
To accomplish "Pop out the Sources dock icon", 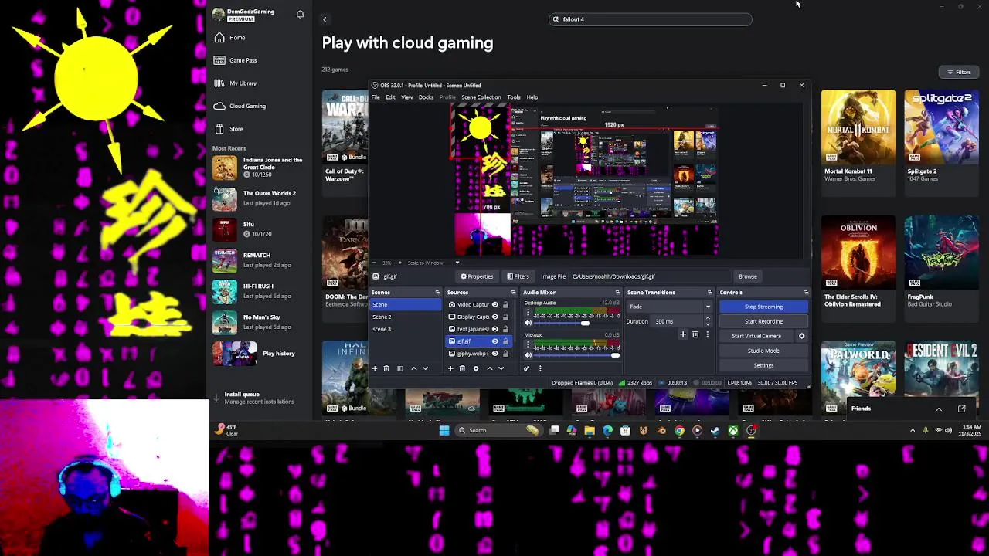I will pyautogui.click(x=513, y=293).
